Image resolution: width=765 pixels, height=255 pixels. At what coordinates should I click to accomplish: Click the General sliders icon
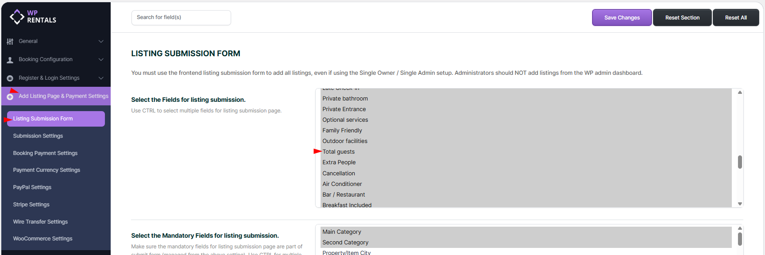[10, 41]
